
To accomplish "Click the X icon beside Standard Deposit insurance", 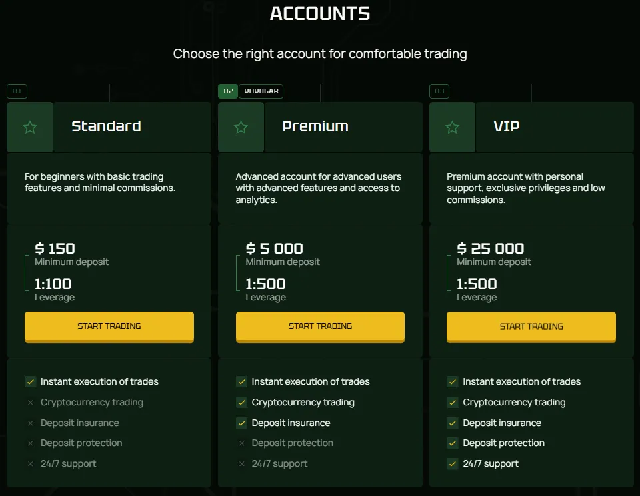I will (x=30, y=423).
